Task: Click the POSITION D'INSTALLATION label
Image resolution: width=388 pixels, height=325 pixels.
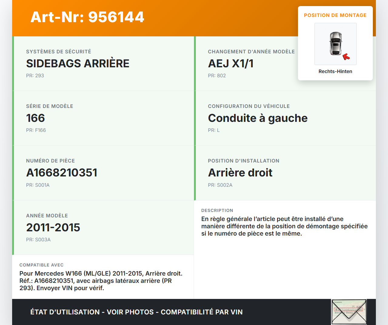Action: pos(244,161)
